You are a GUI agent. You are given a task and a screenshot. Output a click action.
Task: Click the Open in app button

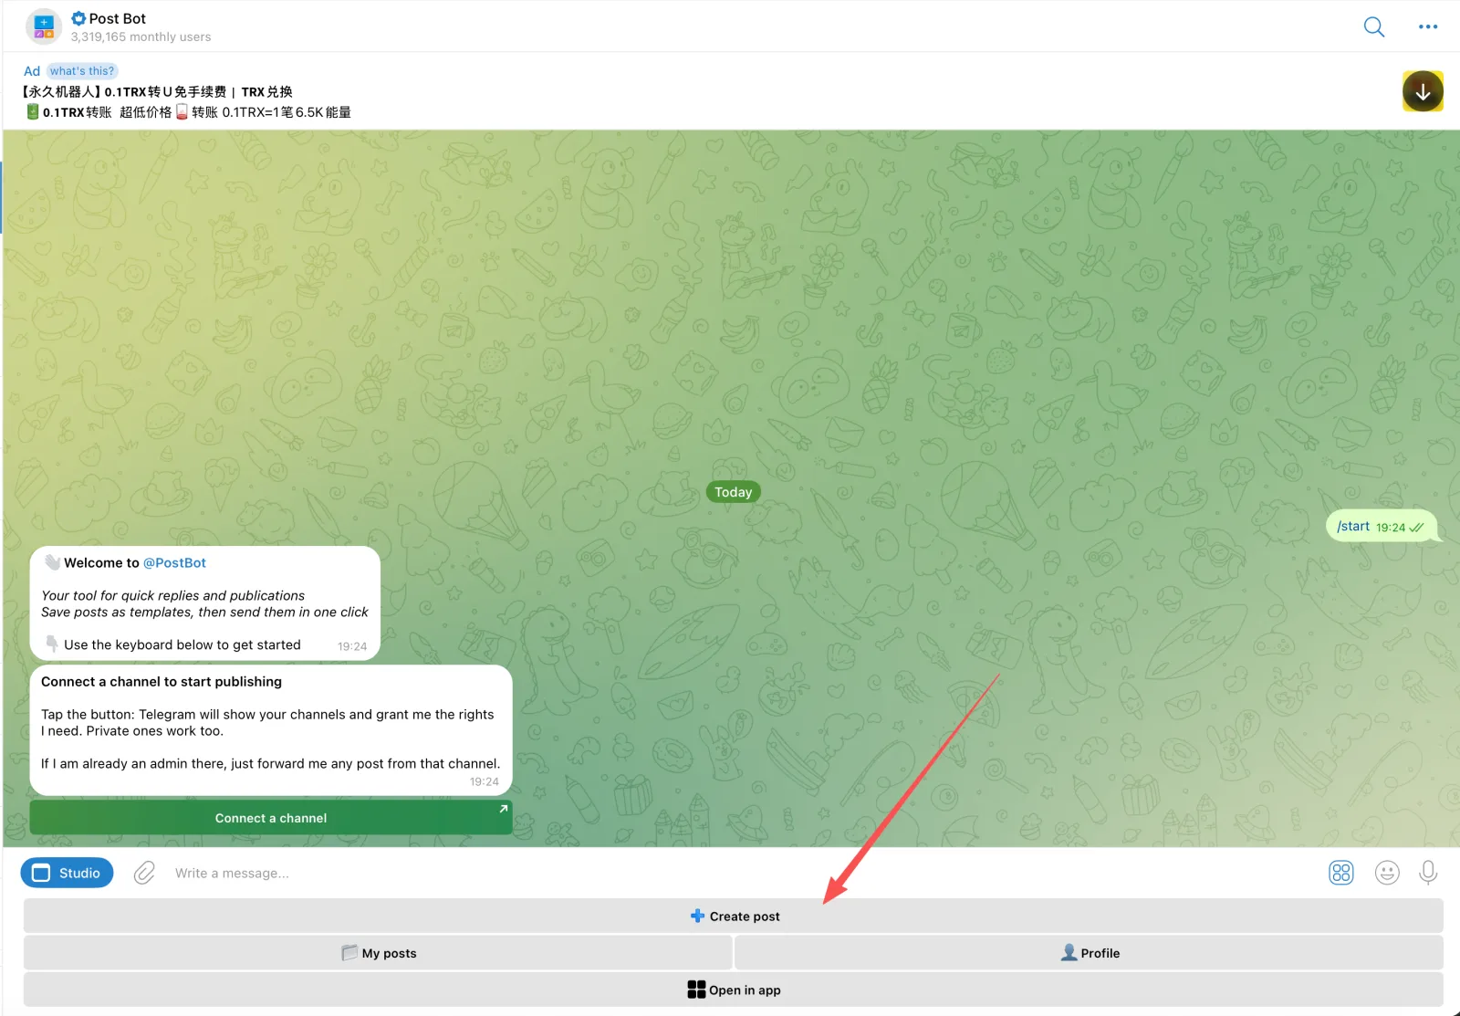734,990
